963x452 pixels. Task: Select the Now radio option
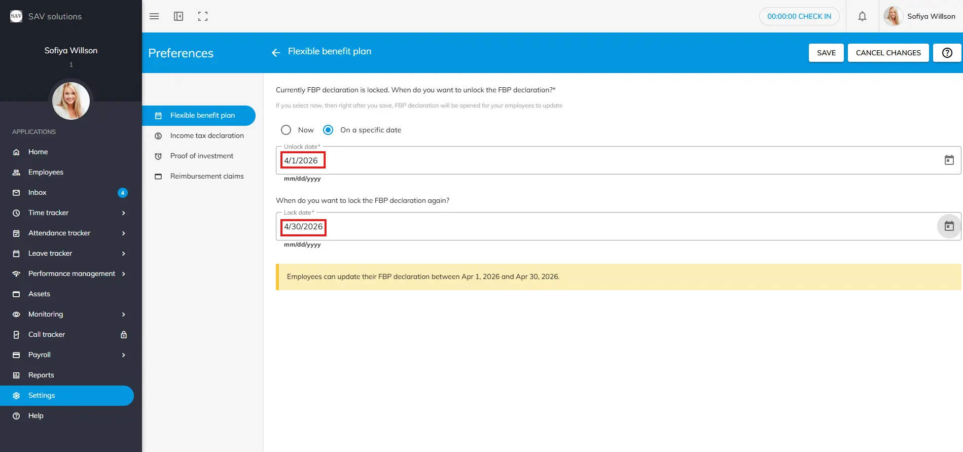coord(286,130)
